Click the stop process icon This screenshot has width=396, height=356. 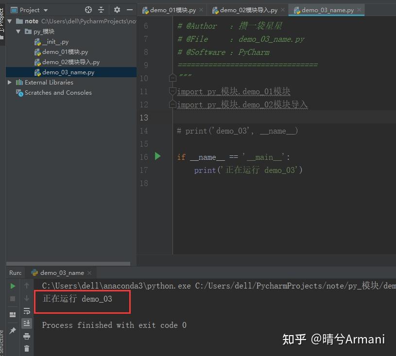12,299
